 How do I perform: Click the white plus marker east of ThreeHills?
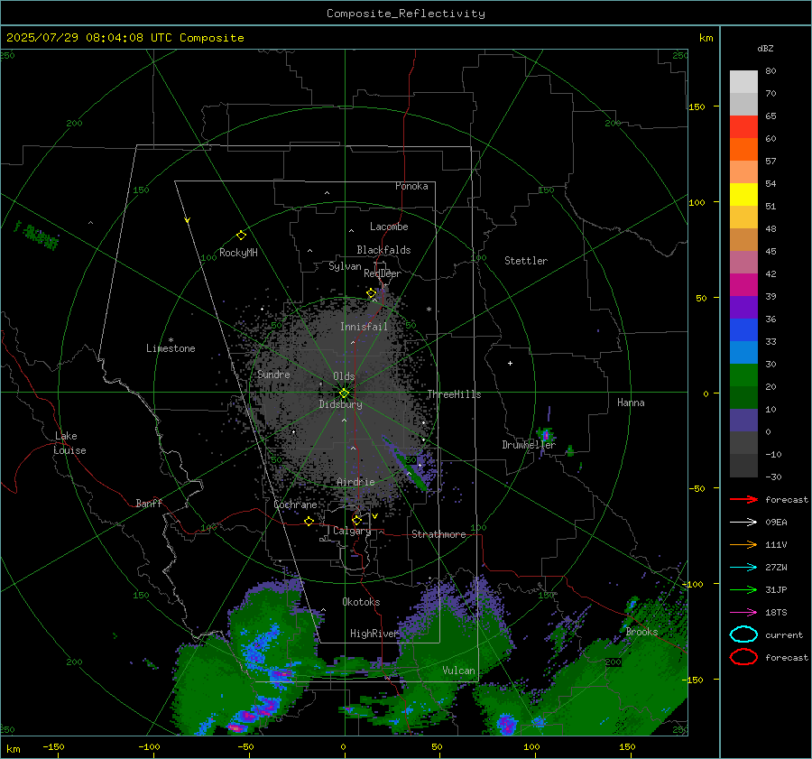pyautogui.click(x=510, y=363)
